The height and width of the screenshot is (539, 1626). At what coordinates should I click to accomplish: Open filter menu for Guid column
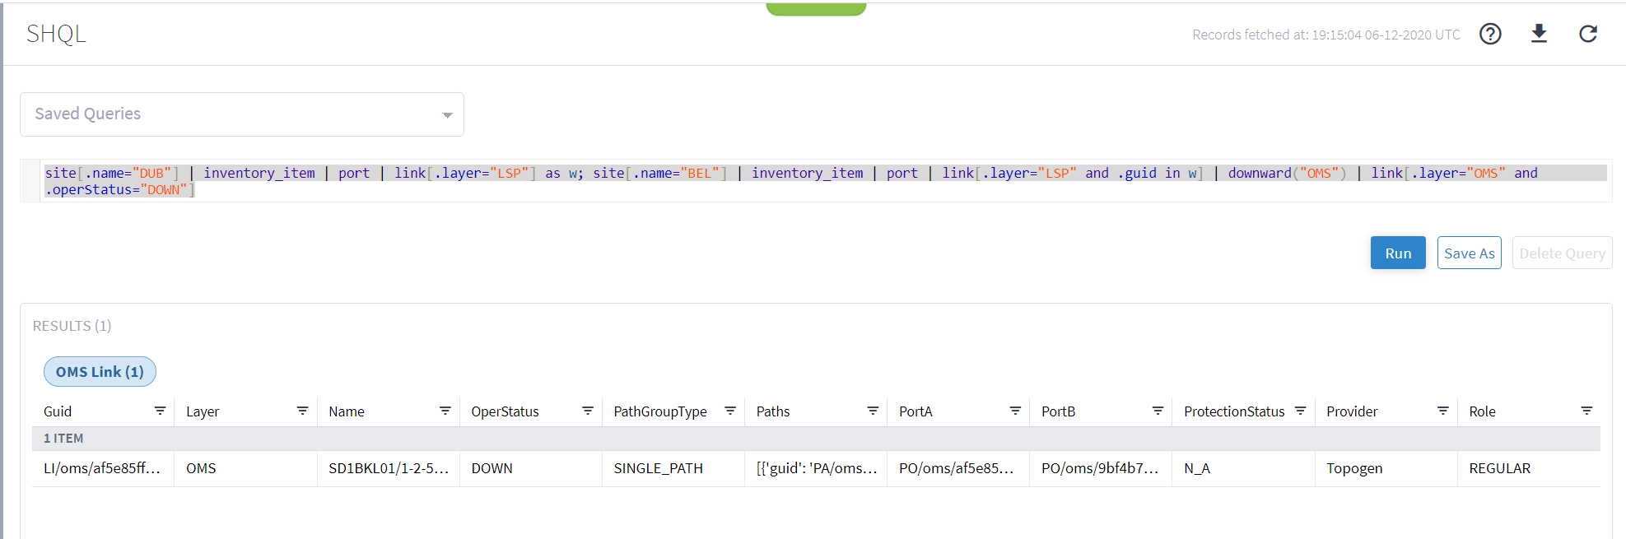[x=160, y=411]
